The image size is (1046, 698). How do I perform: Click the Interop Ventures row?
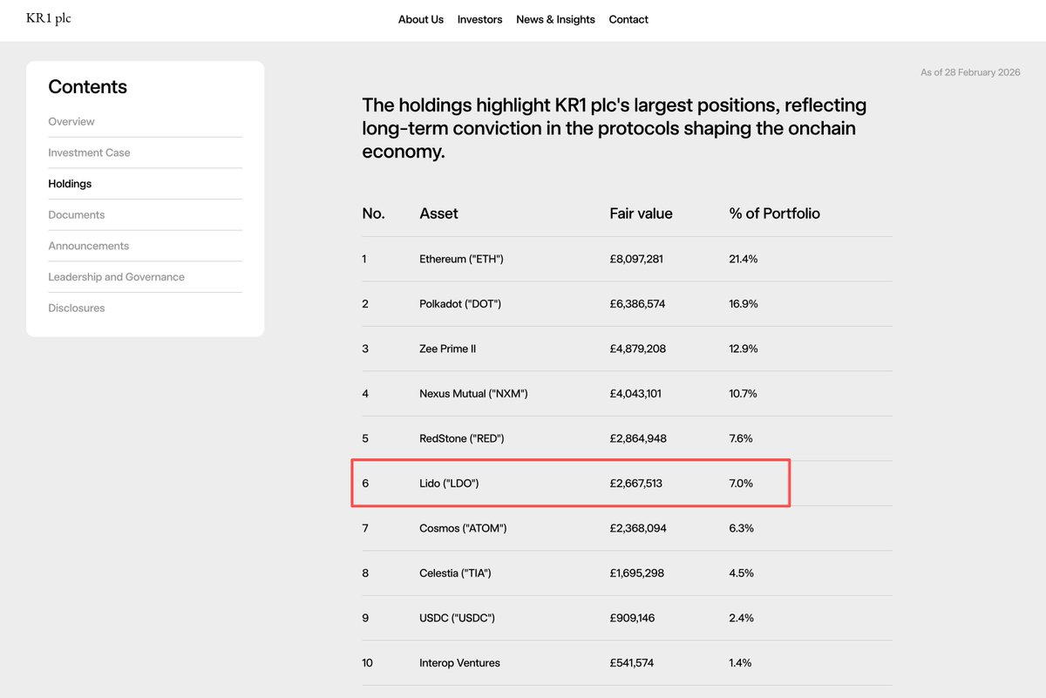pos(627,663)
